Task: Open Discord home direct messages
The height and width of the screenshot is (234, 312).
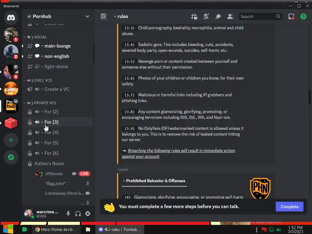Action: 11,18
